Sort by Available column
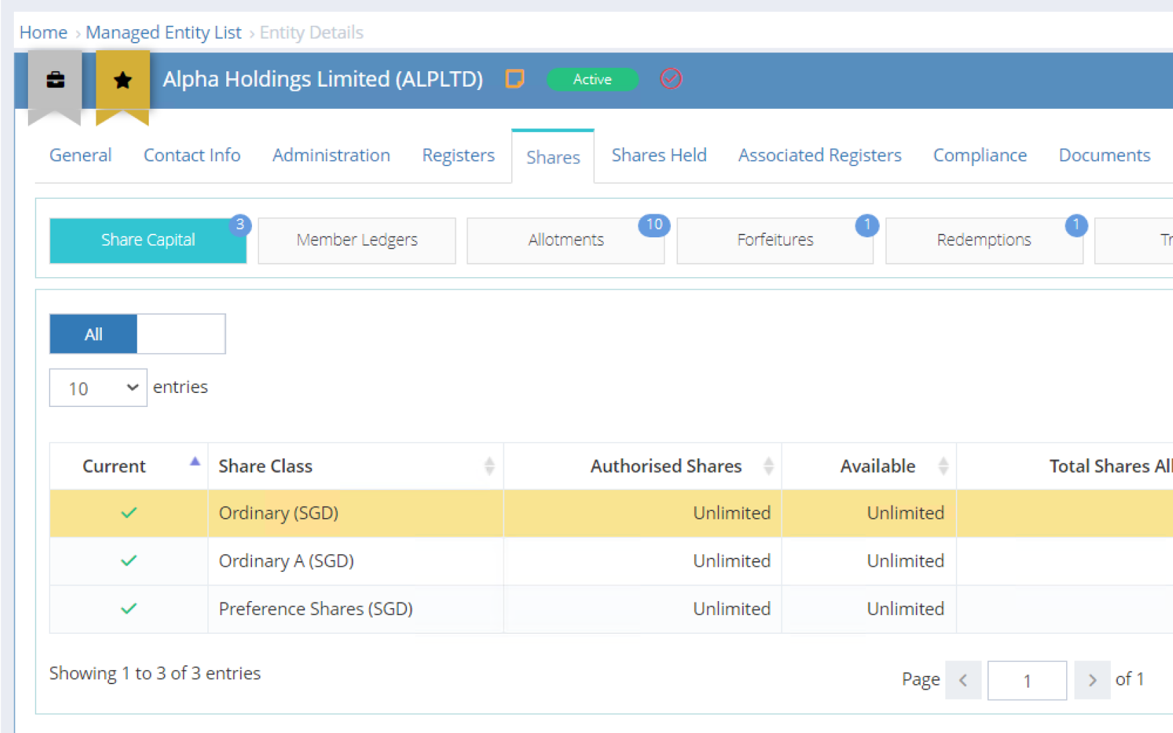1173x733 pixels. coord(943,466)
